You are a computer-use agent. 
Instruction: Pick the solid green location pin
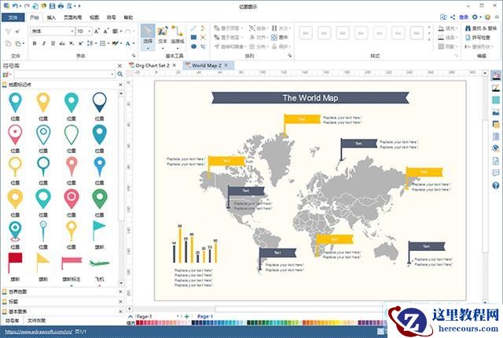click(x=100, y=198)
